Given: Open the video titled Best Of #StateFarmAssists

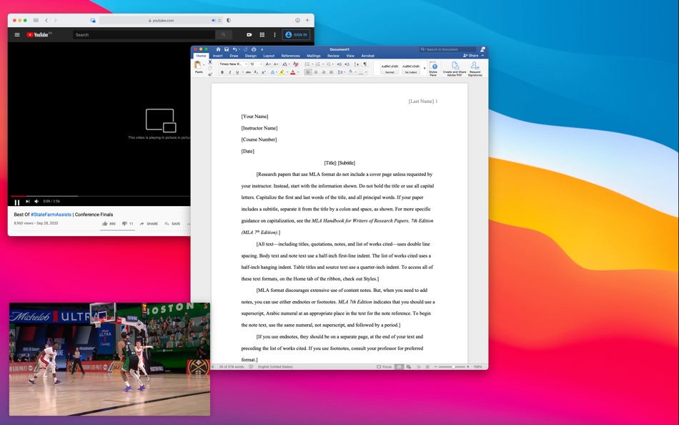Looking at the screenshot, I should (49, 214).
